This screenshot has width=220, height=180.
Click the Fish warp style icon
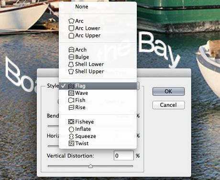(x=71, y=100)
